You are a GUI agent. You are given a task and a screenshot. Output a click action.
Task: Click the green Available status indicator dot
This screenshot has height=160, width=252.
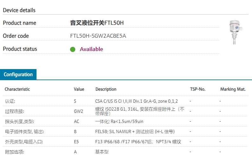coord(73,49)
